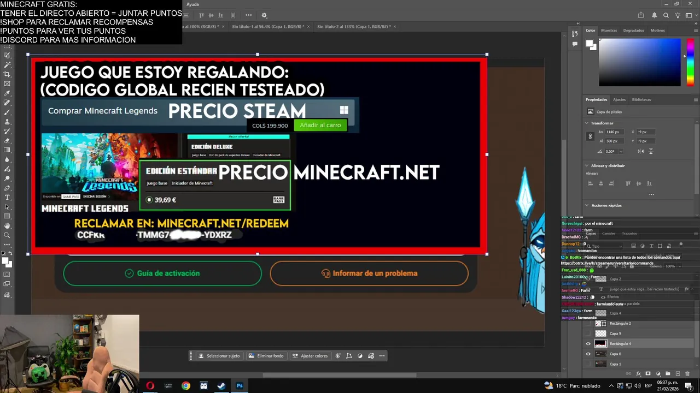Open the notifications bell icon
Screen dimensions: 700x393
point(654,15)
